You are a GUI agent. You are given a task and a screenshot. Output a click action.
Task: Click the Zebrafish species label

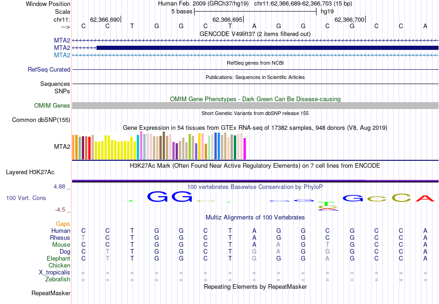point(58,280)
